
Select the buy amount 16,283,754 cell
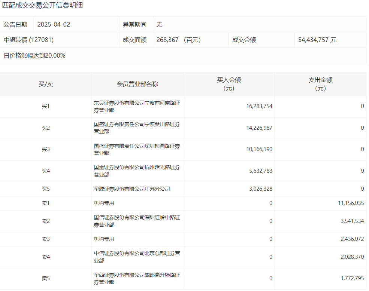pyautogui.click(x=259, y=106)
